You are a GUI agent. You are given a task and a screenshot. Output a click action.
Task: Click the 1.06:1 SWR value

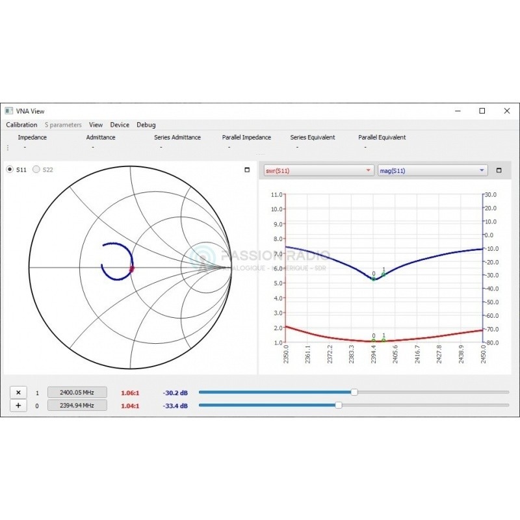pyautogui.click(x=130, y=393)
